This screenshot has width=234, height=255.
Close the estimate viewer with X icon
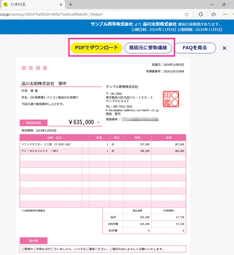pos(225,48)
